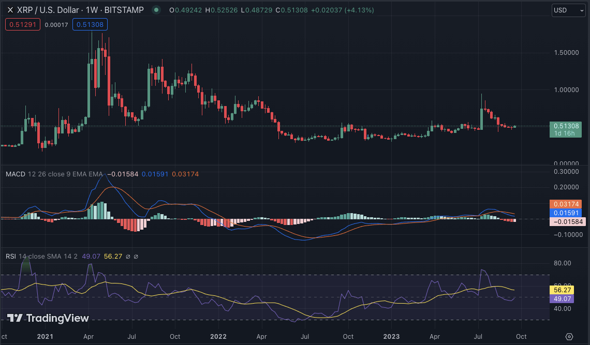Click the MACD indicator title

[15, 174]
